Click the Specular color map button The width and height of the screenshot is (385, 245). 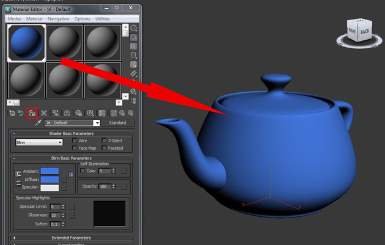point(64,188)
